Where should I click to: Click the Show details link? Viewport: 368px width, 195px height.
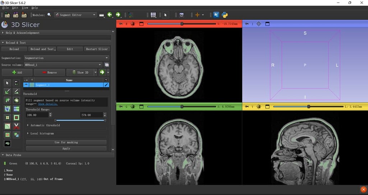click(47, 104)
